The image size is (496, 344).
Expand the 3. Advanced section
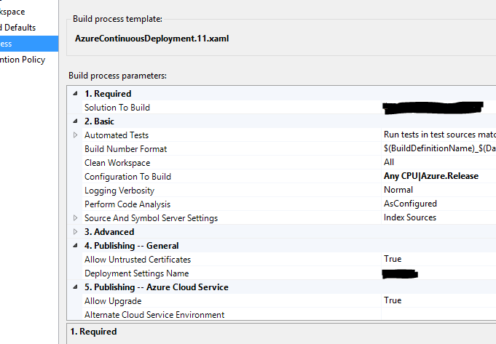click(x=75, y=231)
